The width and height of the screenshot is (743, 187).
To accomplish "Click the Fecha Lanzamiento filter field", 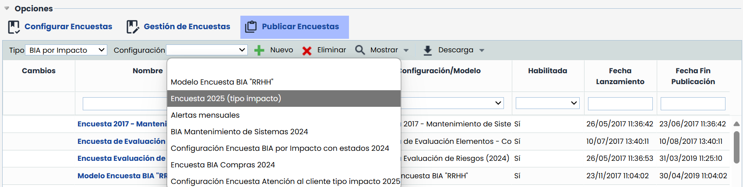I will coord(620,104).
